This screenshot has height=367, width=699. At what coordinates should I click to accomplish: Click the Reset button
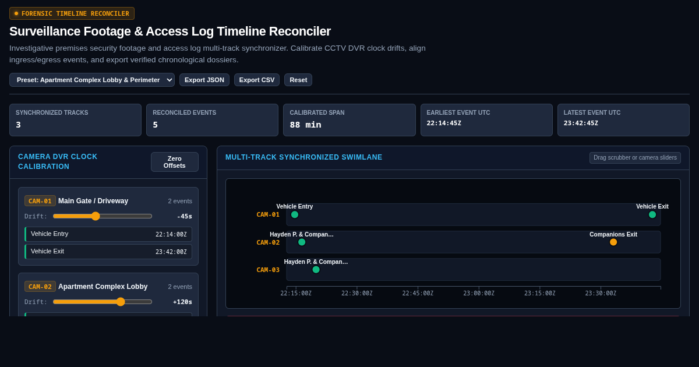coord(298,80)
